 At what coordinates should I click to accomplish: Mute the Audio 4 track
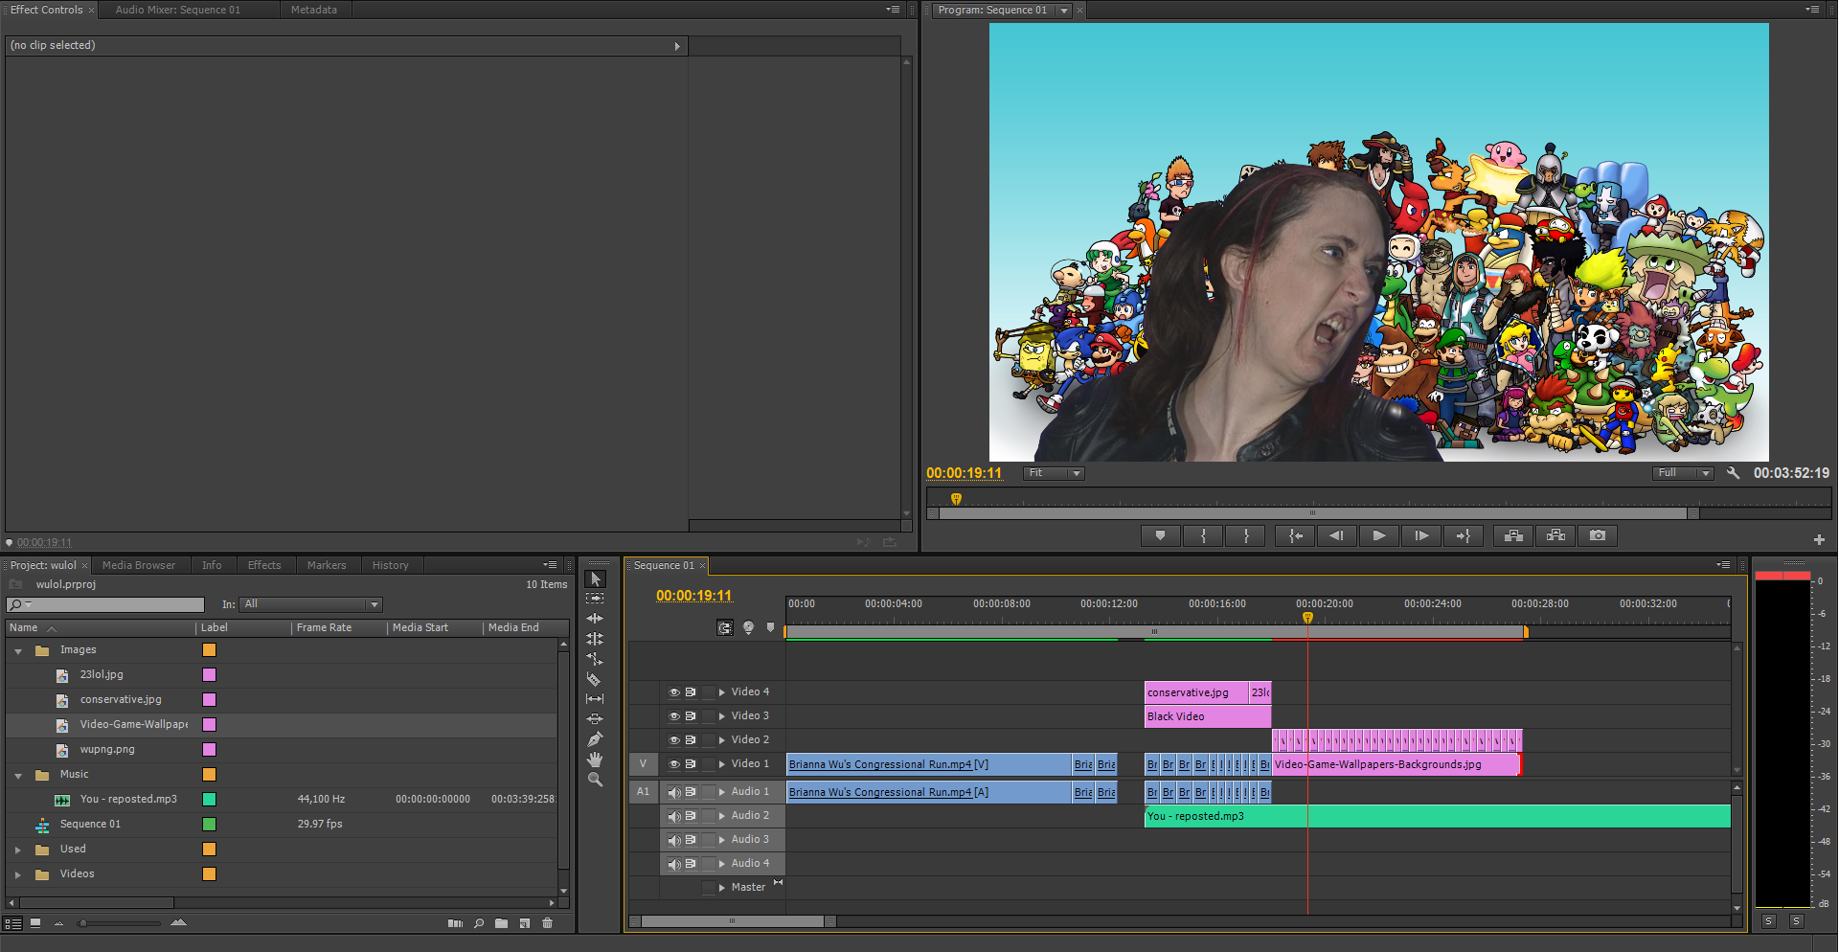pos(674,864)
